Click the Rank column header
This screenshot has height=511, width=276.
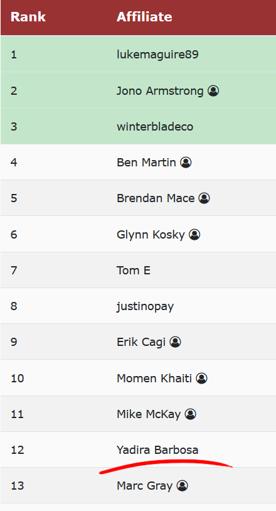28,16
